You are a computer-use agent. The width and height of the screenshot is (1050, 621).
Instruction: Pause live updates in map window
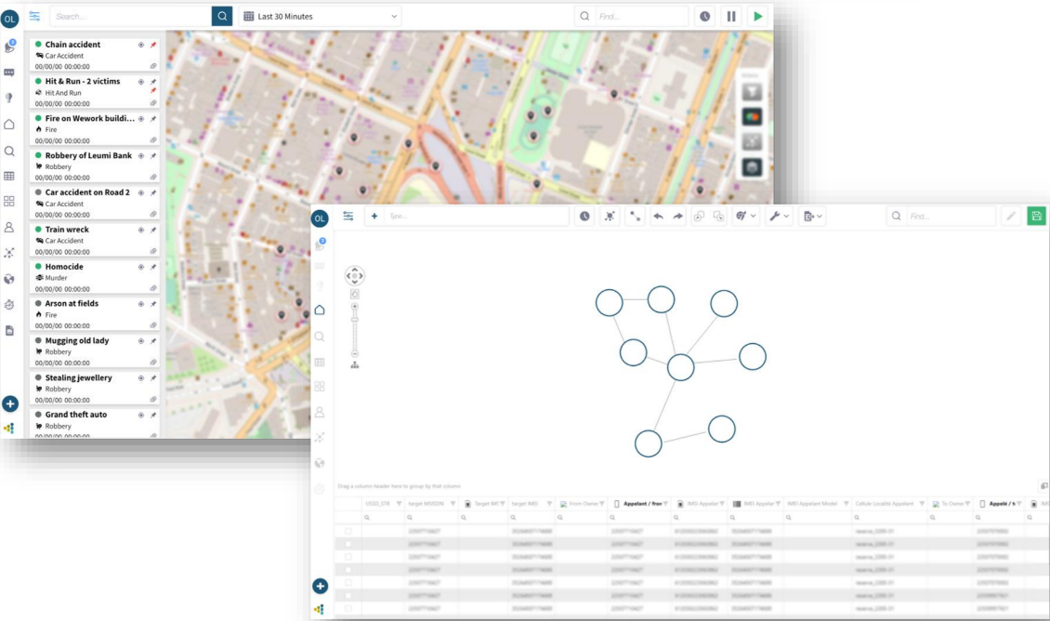[x=731, y=16]
